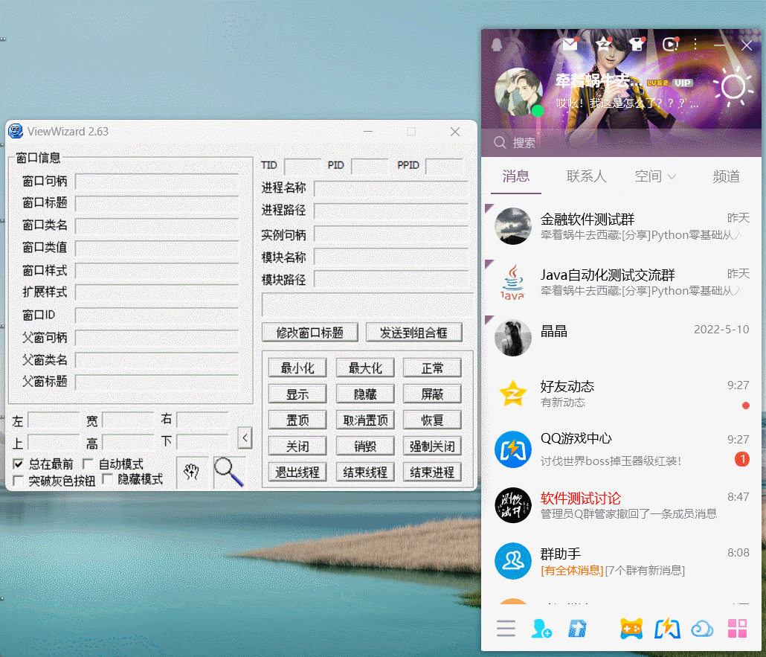
Task: Click the 取消置顶 button
Action: [x=365, y=420]
